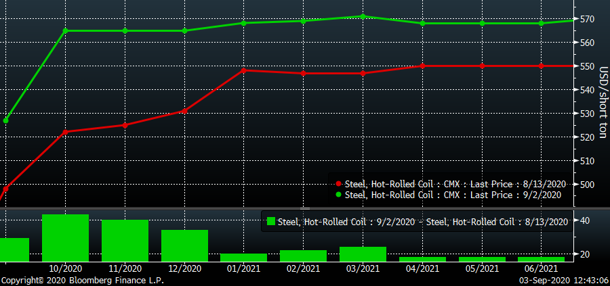
Task: Select the green data point at 10/2020
Action: coord(66,30)
